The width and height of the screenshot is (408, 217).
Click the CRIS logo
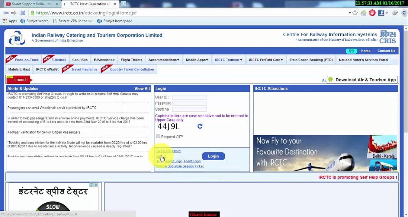pyautogui.click(x=388, y=37)
